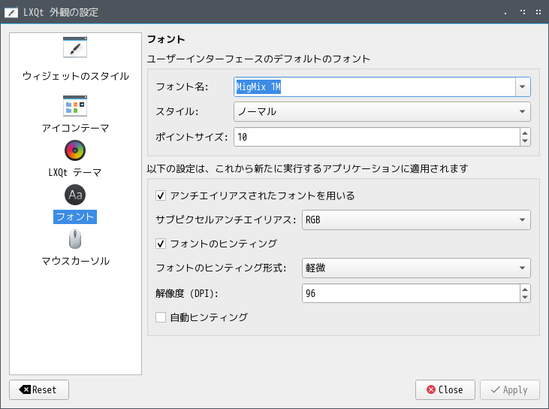Image resolution: width=549 pixels, height=409 pixels.
Task: Open the LXQt テーマ color wheel icon
Action: pyautogui.click(x=75, y=150)
